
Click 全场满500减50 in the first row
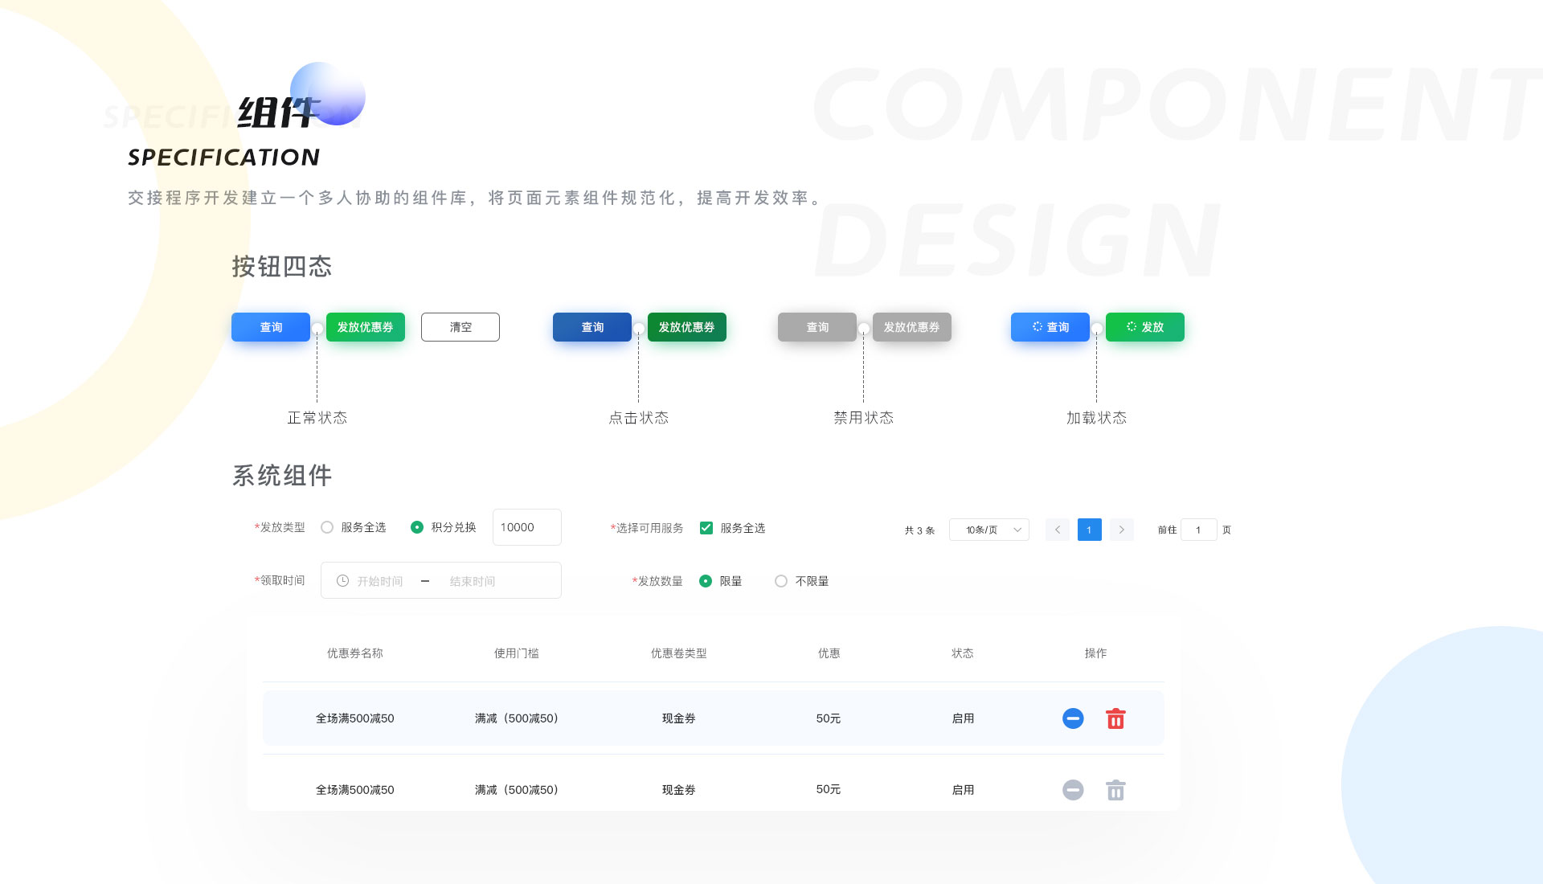[x=355, y=718]
